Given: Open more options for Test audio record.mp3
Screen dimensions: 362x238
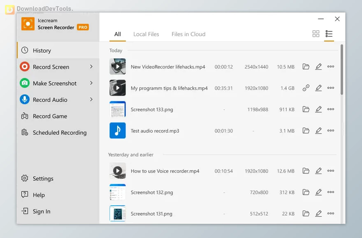Looking at the screenshot, I should pos(331,131).
